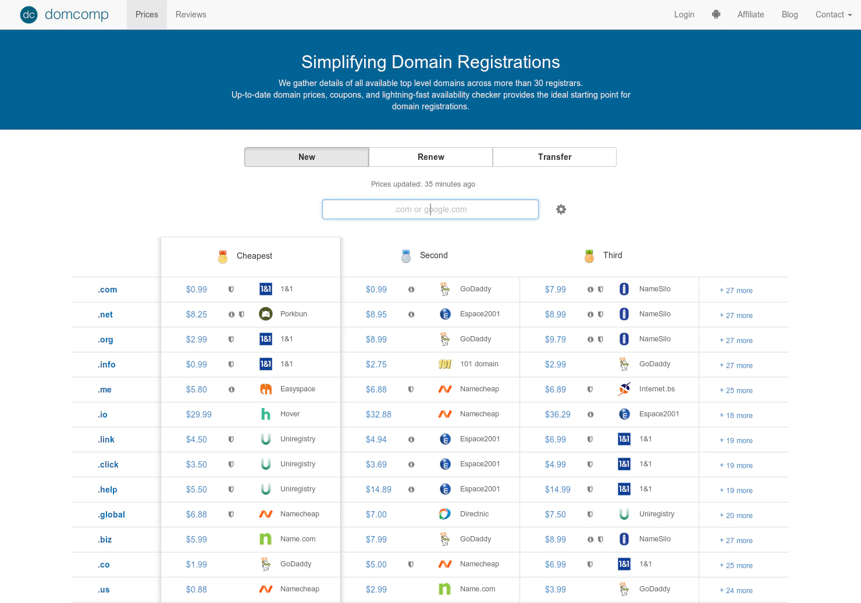Expand + 20 more for .global
This screenshot has height=603, width=861.
736,515
